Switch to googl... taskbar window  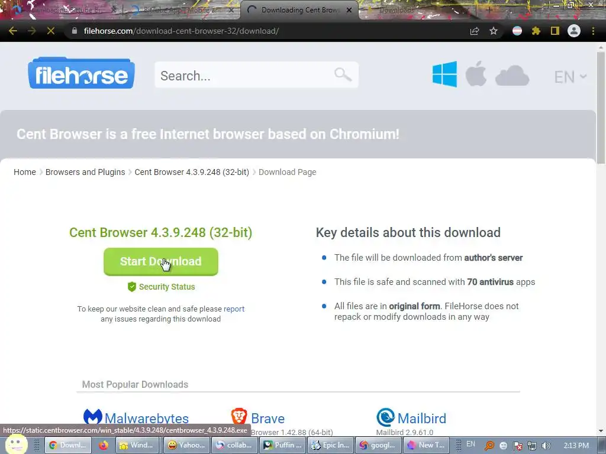tap(378, 445)
